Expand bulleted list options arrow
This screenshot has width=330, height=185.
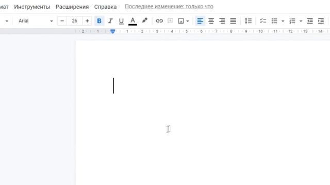pyautogui.click(x=283, y=21)
